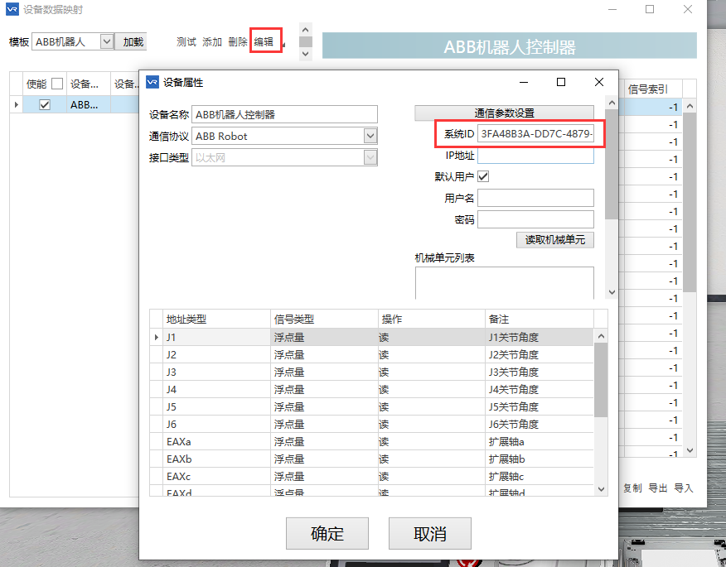
Task: Click down arrow of toolbar spinner
Action: [x=305, y=54]
